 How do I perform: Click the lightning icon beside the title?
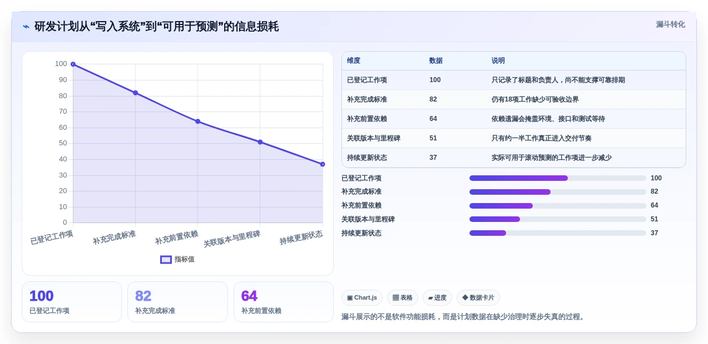point(26,27)
